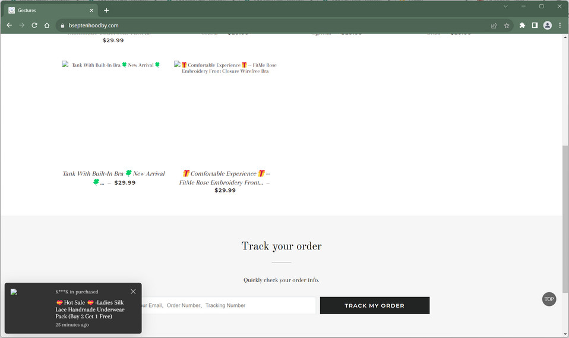Focus the email or order number field
569x338 pixels.
pos(228,305)
